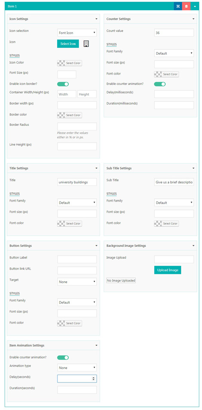Collapse the Sub Title Settings panel arrow
This screenshot has height=410, width=202.
193,168
